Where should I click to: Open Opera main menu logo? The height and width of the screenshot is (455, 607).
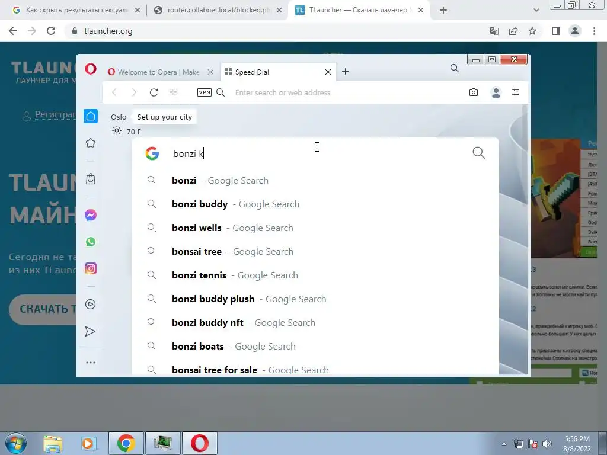[91, 69]
